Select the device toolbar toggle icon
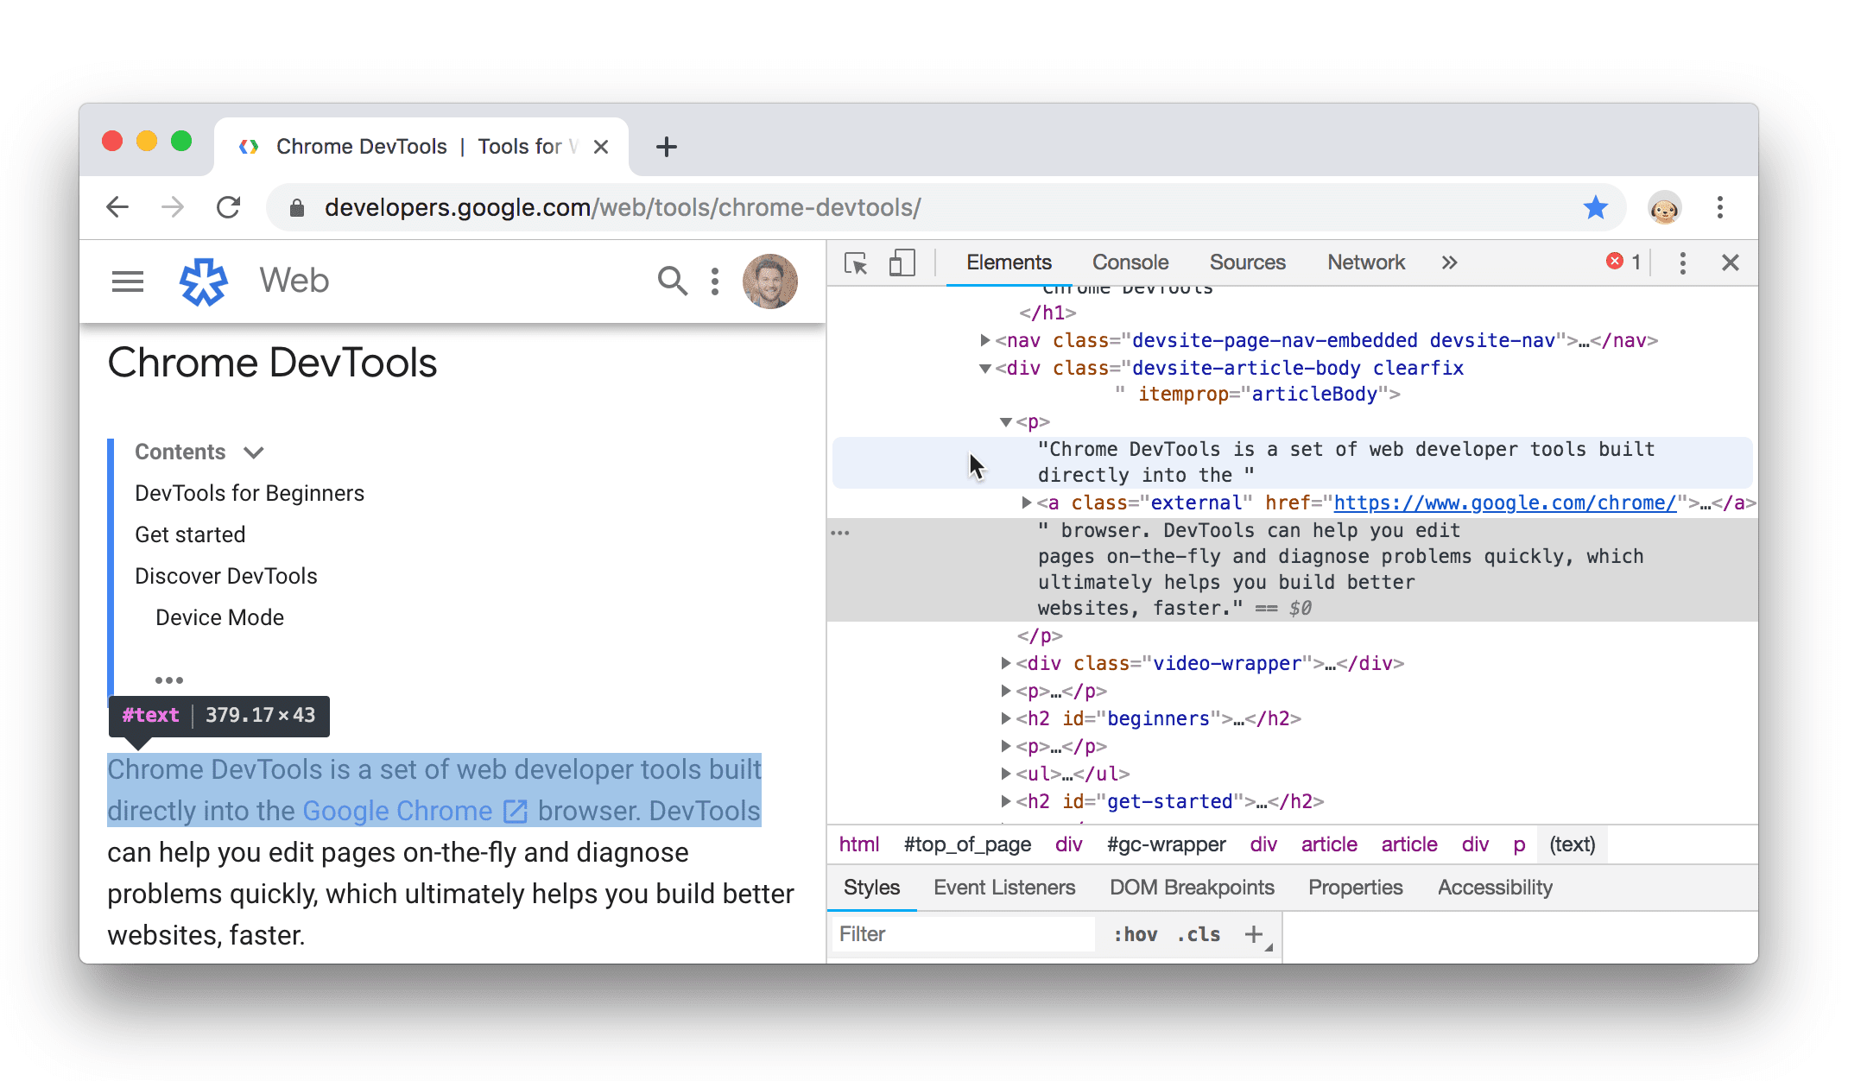The height and width of the screenshot is (1081, 1867). (x=900, y=264)
